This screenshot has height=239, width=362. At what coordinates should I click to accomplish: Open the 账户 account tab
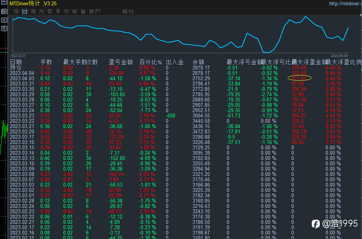[x=95, y=11]
